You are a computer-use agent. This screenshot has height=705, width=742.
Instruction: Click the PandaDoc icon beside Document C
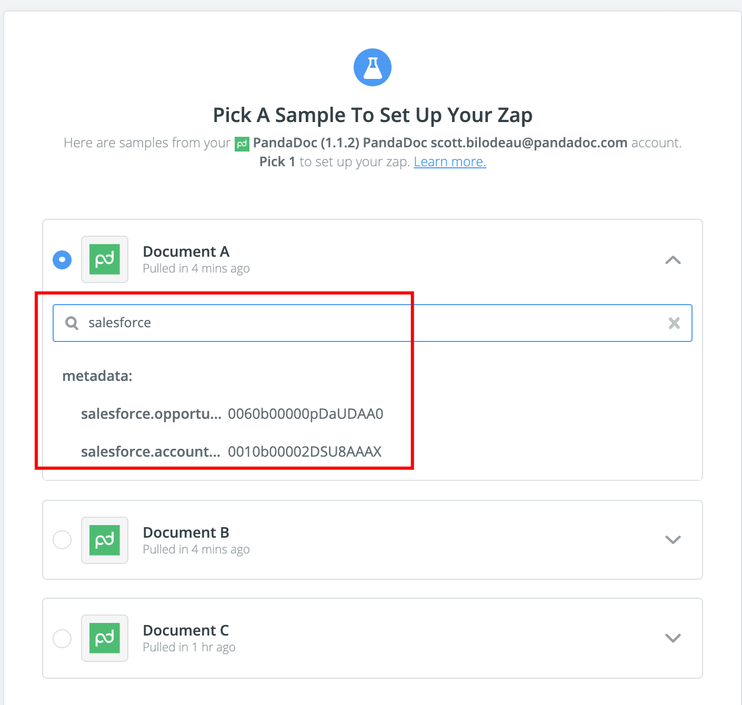(x=105, y=638)
